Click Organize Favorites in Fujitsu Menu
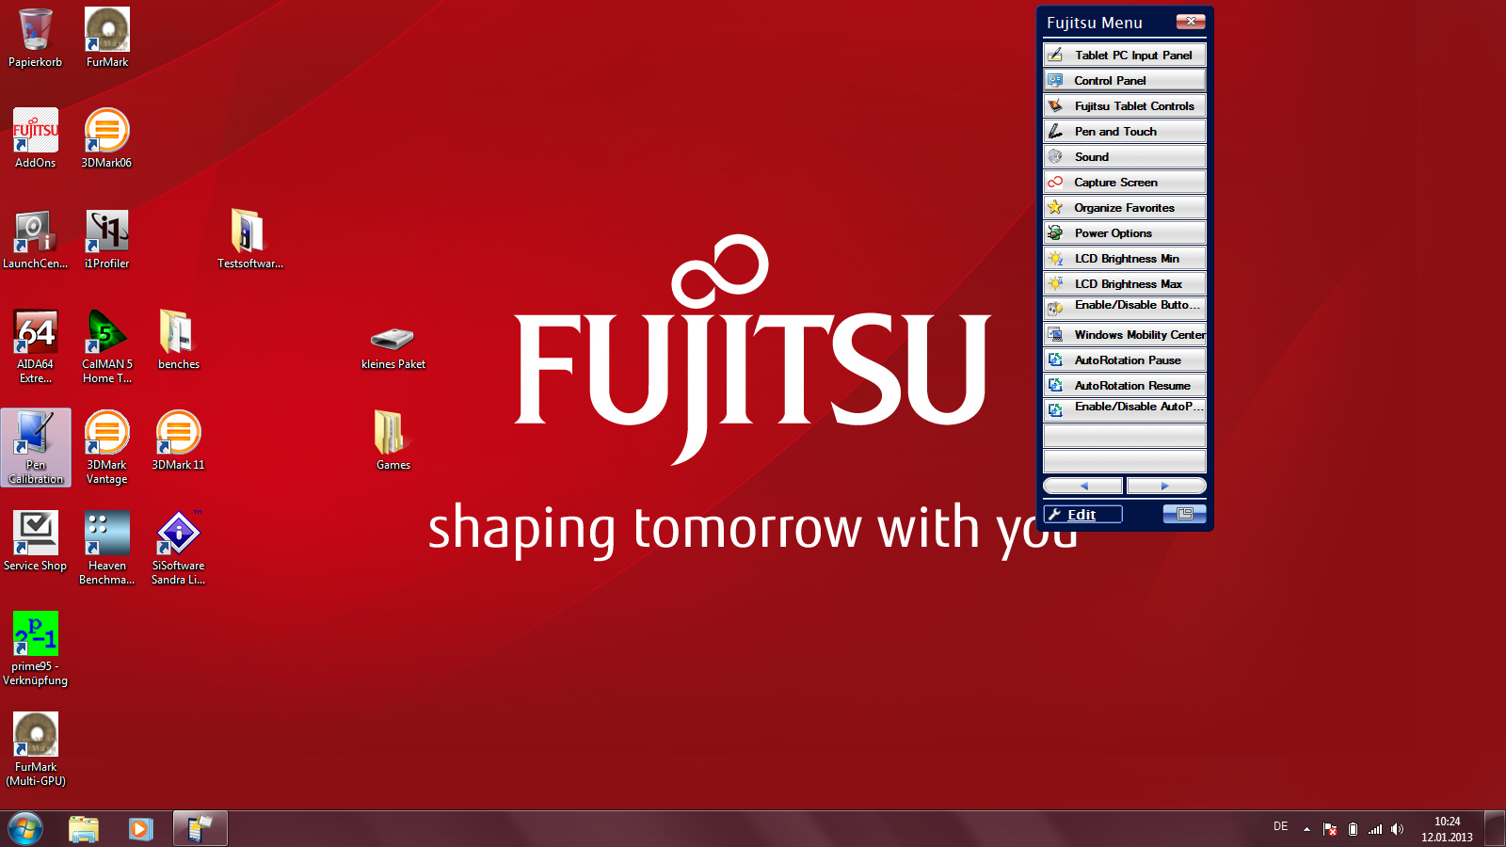The height and width of the screenshot is (847, 1506). coord(1125,207)
